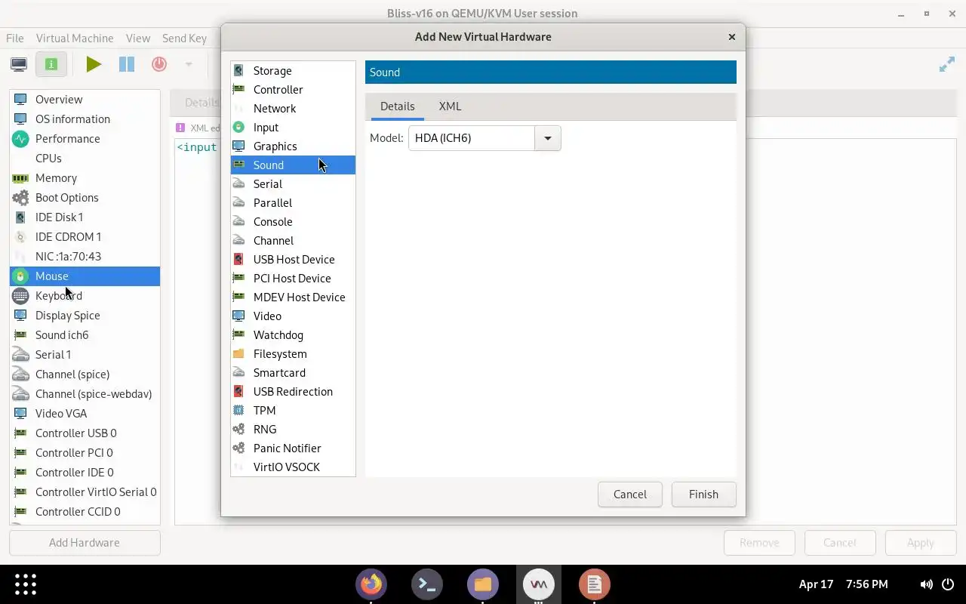This screenshot has height=604, width=966.
Task: Show the graphical console toolbar icon
Action: (x=19, y=64)
